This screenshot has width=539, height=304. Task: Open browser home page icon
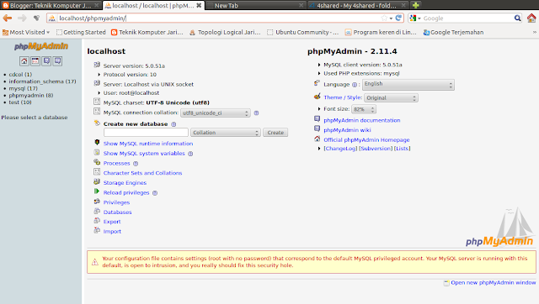(531, 18)
